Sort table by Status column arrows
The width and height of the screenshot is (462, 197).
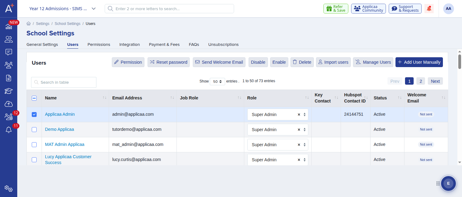point(399,98)
